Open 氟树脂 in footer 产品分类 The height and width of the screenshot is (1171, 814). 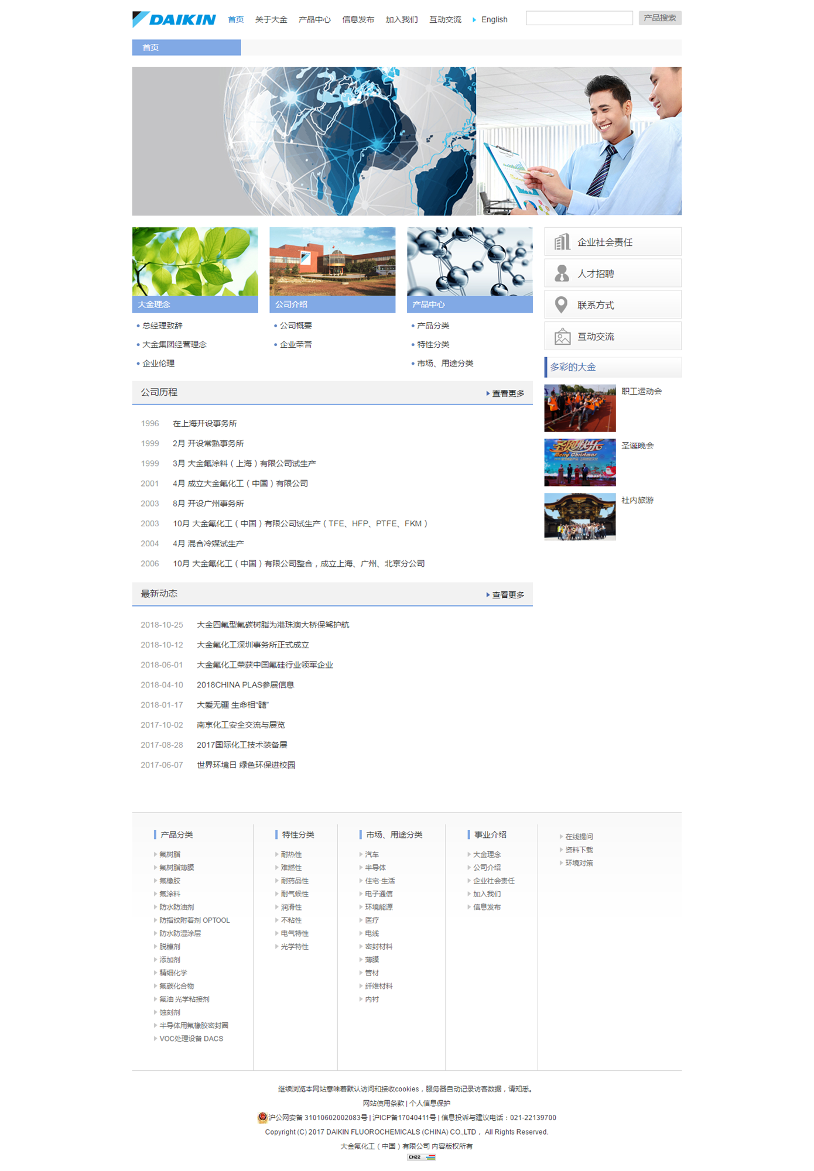click(170, 854)
